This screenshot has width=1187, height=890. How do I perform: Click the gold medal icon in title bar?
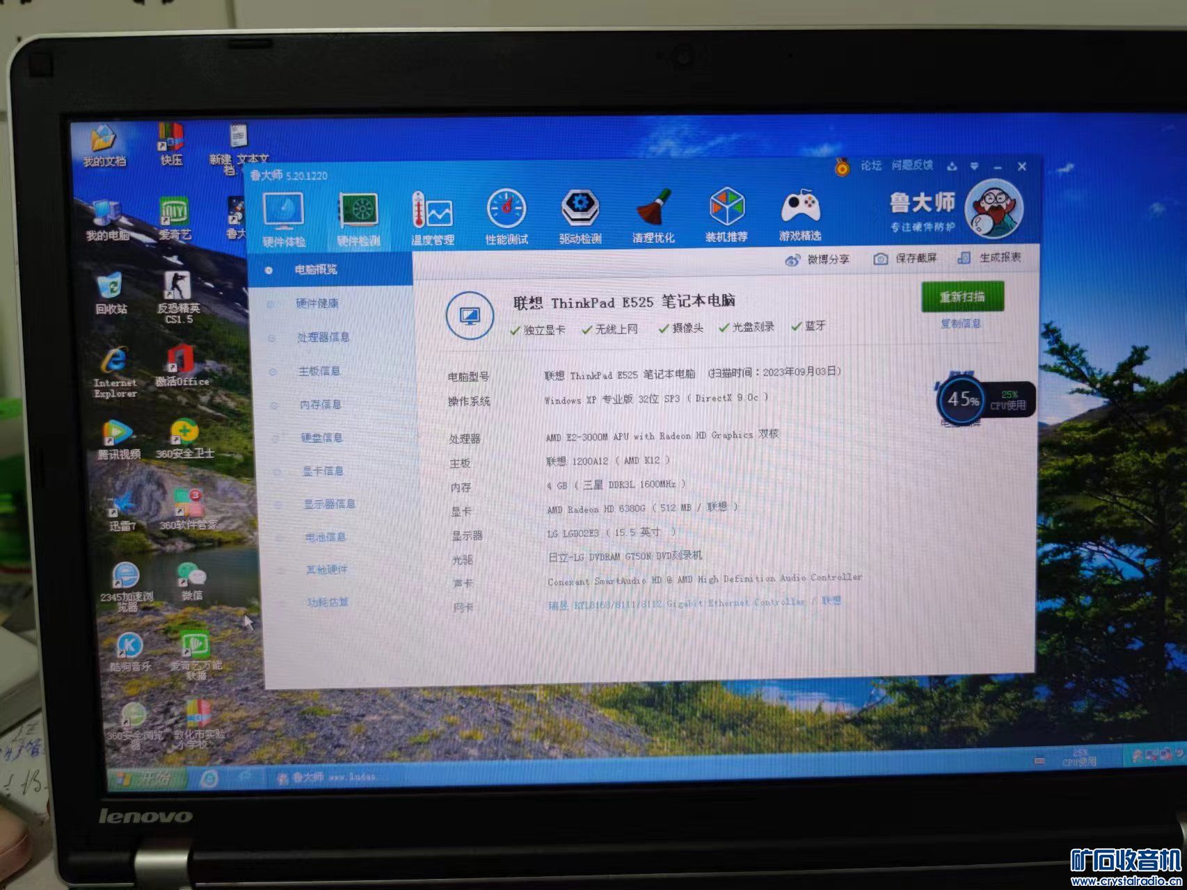click(843, 167)
